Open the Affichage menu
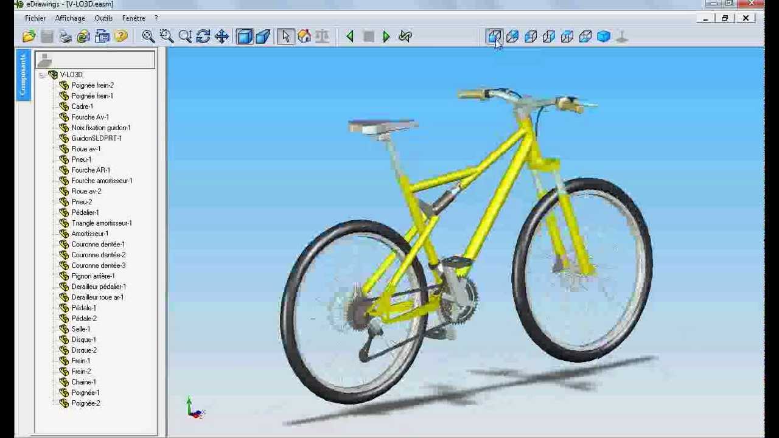This screenshot has width=779, height=438. (70, 18)
